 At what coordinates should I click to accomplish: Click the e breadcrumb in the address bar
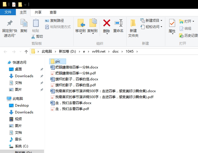coord(84,51)
